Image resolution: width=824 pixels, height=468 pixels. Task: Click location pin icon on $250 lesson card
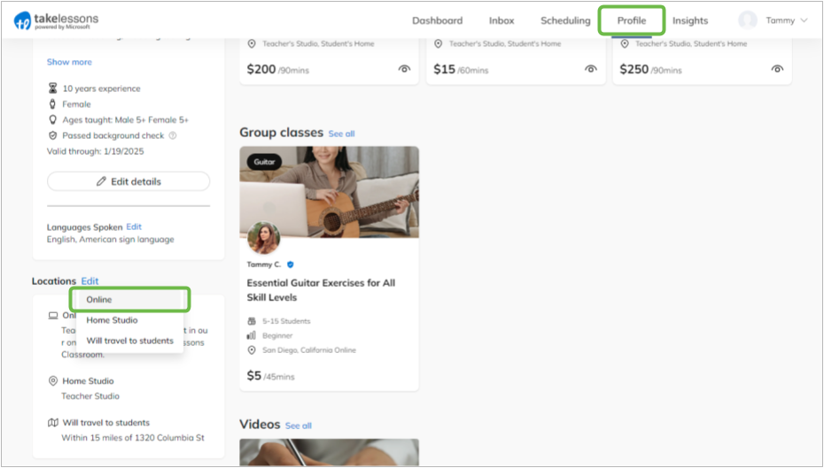(x=625, y=43)
